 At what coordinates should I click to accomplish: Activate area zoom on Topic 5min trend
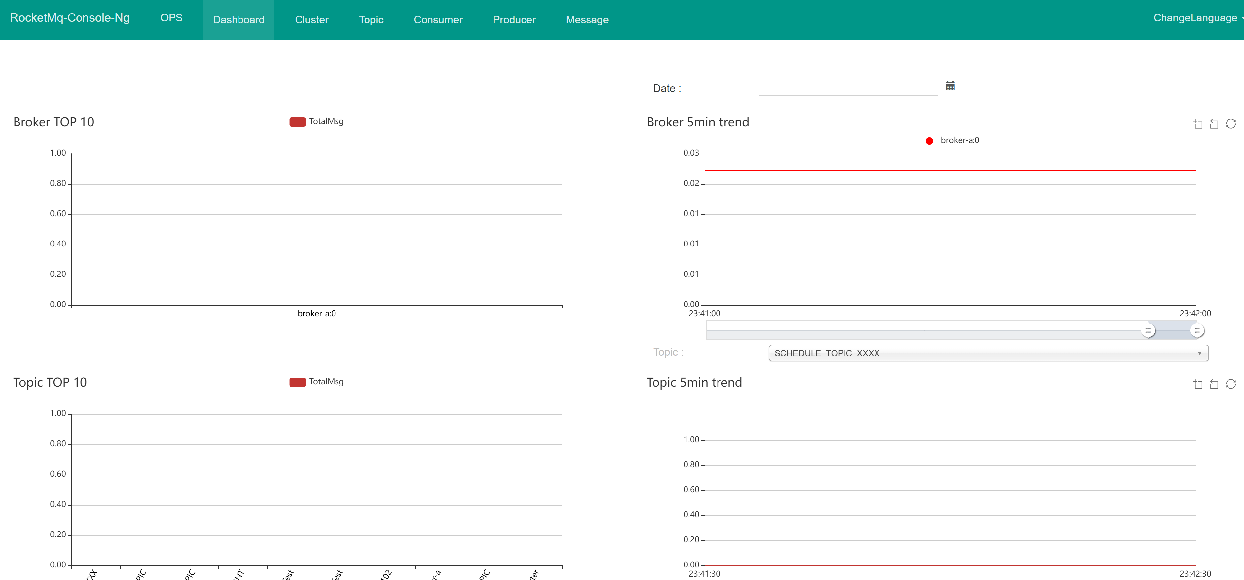point(1197,384)
